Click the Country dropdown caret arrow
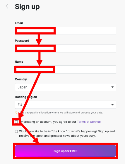Viewport: 125px width, 164px height. click(x=112, y=87)
